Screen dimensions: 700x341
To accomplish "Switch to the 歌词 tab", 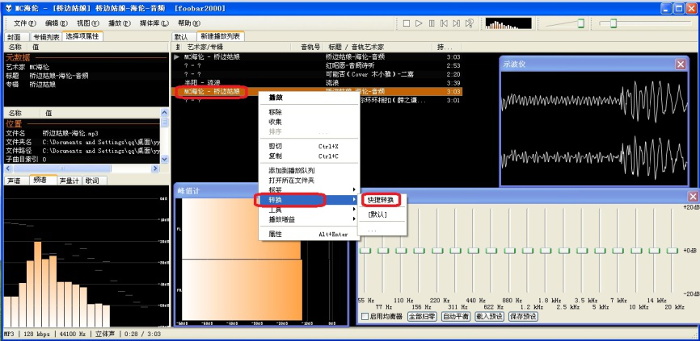I will (92, 181).
